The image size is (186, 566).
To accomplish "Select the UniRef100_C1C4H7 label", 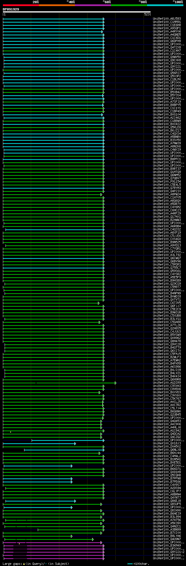I will 167,51.
